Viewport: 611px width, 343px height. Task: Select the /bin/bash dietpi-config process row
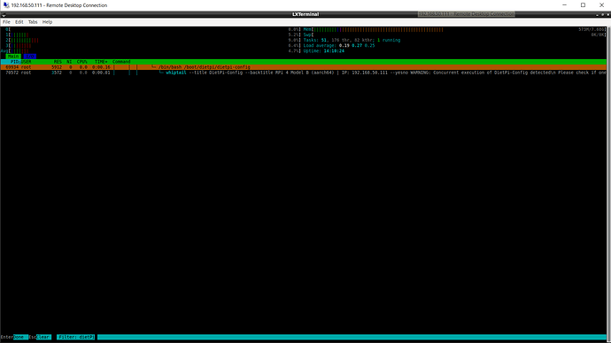coord(304,67)
